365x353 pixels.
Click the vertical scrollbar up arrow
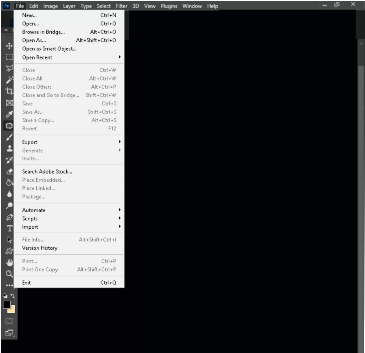pyautogui.click(x=361, y=43)
